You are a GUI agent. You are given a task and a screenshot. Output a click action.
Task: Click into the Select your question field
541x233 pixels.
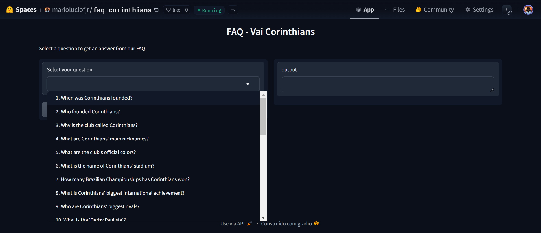[x=153, y=84]
